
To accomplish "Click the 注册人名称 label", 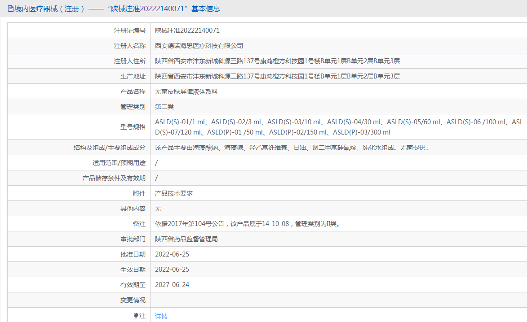I will [130, 46].
